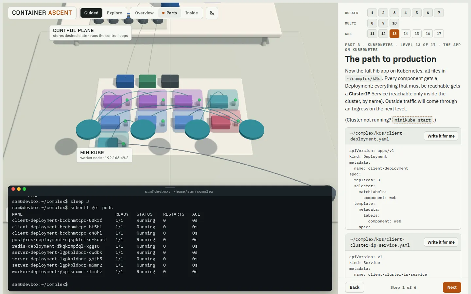The width and height of the screenshot is (471, 294).
Task: Go to Docker level 1
Action: tap(372, 13)
